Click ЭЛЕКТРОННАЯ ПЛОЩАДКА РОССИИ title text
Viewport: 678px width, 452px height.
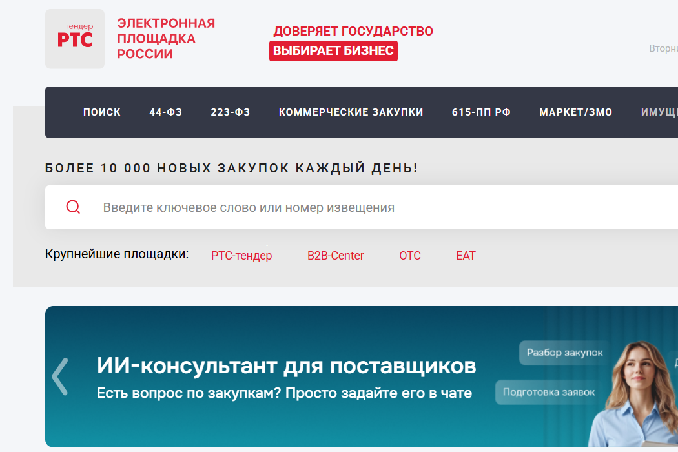click(166, 39)
